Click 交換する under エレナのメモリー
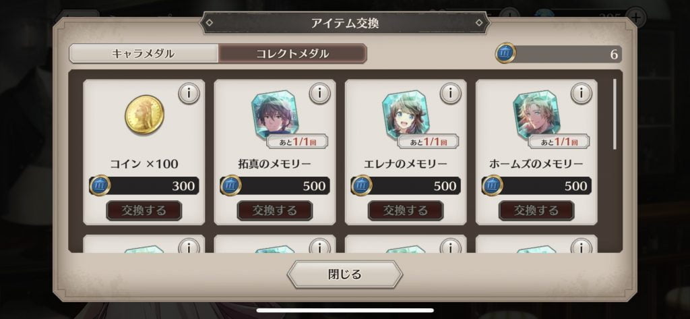The width and height of the screenshot is (690, 319). tap(405, 210)
